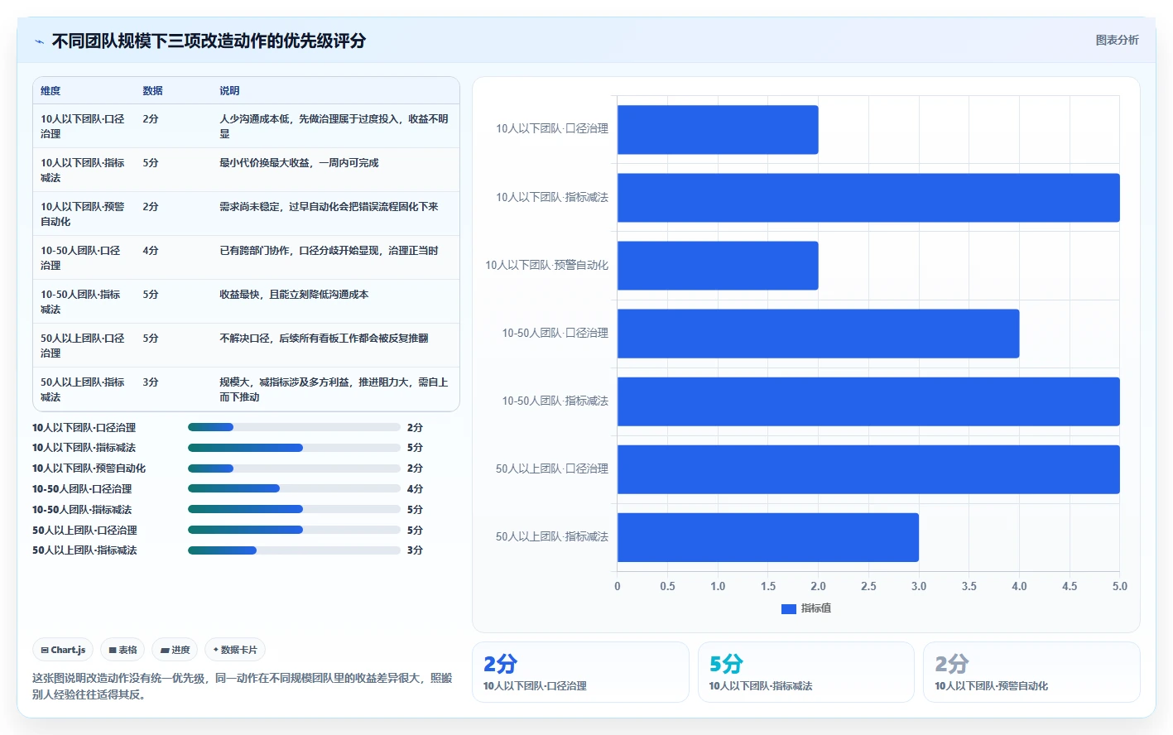Click progress bar for 10人以下团队·指标减法
Image resolution: width=1173 pixels, height=735 pixels.
click(x=294, y=448)
